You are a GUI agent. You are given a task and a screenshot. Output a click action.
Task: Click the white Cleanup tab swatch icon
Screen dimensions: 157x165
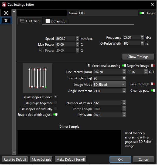(x=48, y=21)
